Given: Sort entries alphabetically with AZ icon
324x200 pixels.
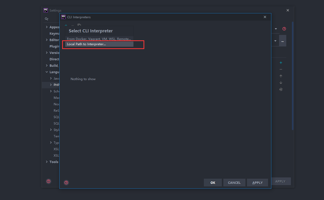Looking at the screenshot, I should (x=281, y=89).
